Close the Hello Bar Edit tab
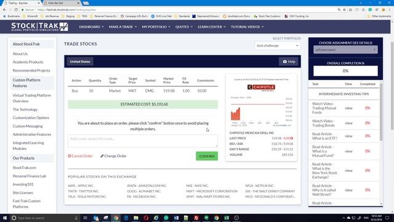This screenshot has width=394, height=222. 78,3
